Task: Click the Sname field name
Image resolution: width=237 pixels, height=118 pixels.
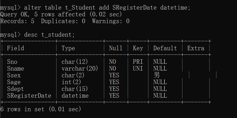Action: [16, 69]
